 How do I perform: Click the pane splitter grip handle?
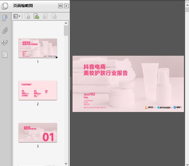(x=71, y=83)
